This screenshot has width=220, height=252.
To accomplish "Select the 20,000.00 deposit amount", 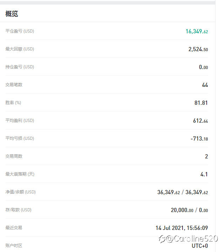I will point(182,210).
